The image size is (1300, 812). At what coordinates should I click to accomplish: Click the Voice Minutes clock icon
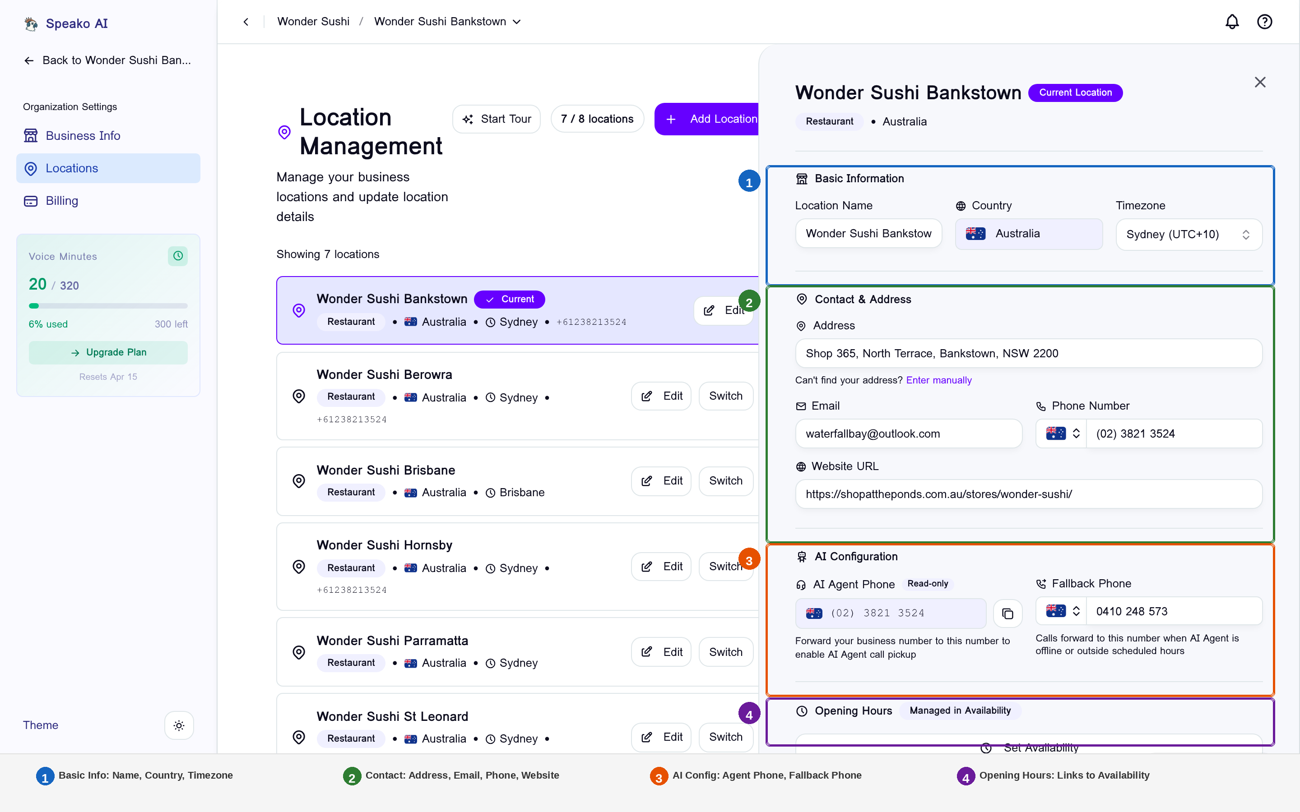(x=178, y=256)
